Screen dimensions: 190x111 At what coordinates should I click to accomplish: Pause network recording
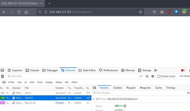coord(141,76)
